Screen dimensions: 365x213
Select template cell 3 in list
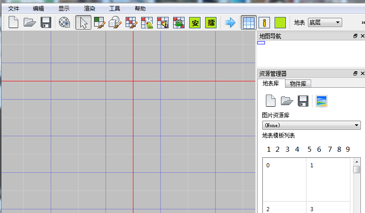(x=328, y=207)
